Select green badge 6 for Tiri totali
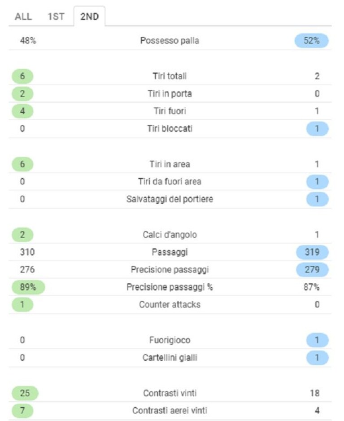Image resolution: width=344 pixels, height=421 pixels. (x=22, y=76)
